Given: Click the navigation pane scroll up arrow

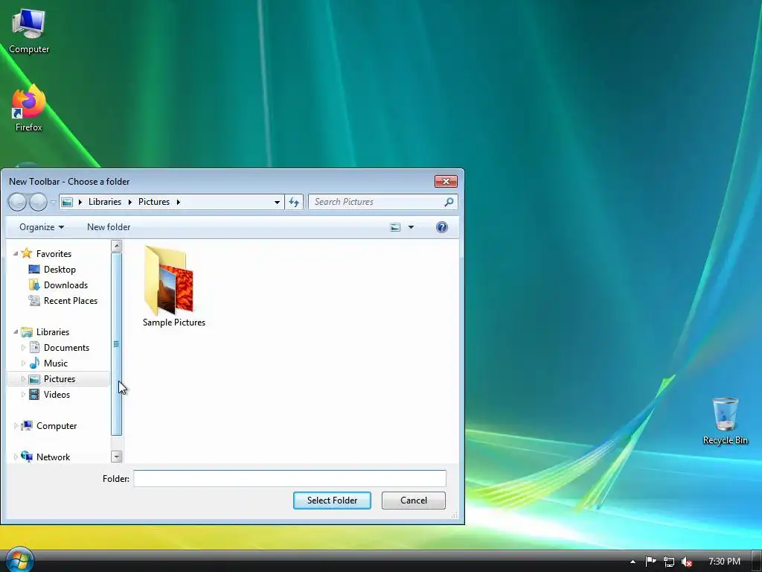Looking at the screenshot, I should [x=117, y=246].
